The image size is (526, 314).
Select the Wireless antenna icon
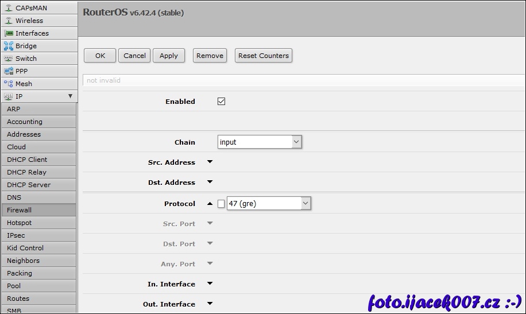tap(9, 21)
